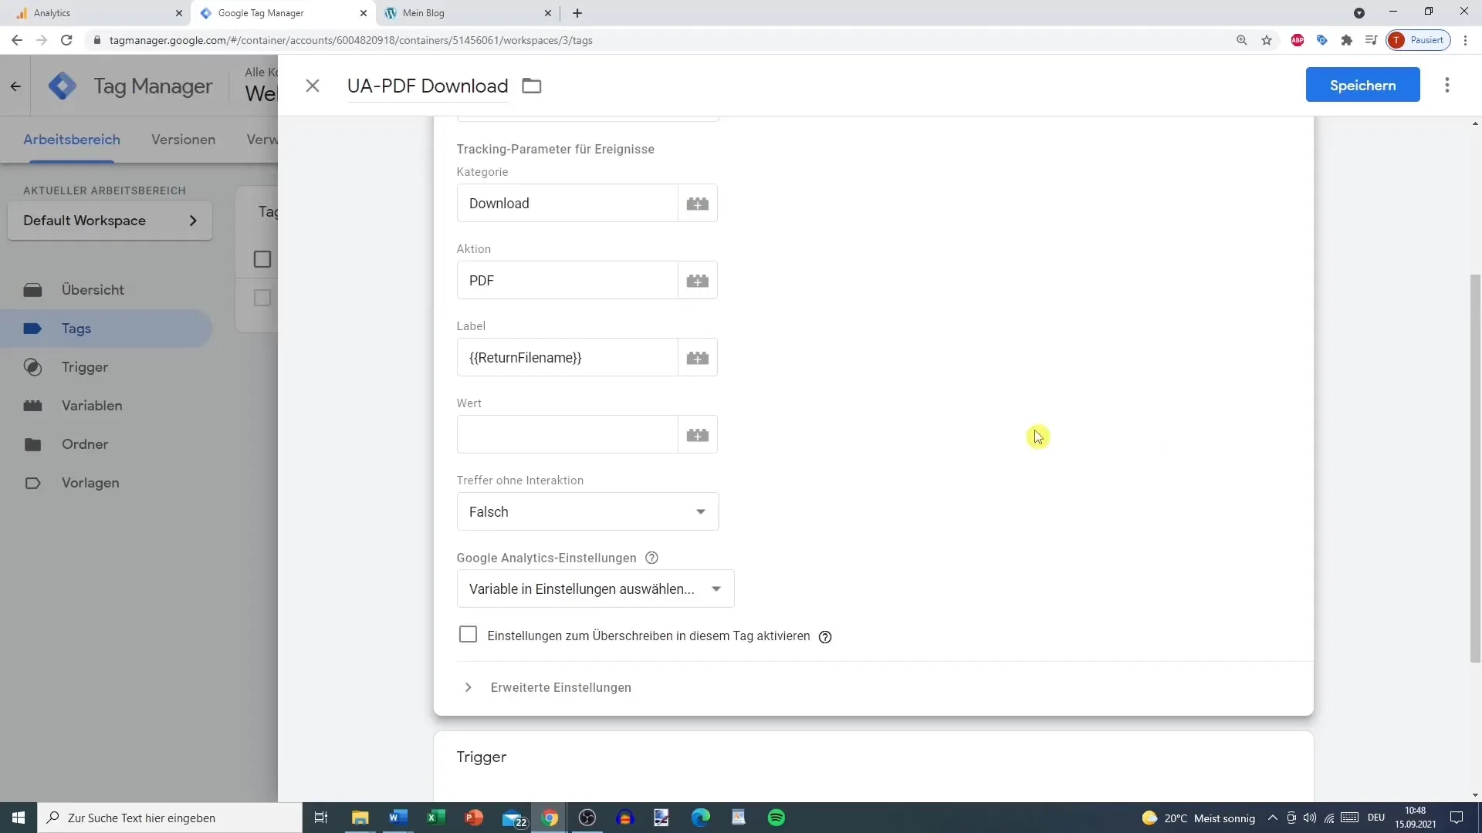
Task: Switch to the Versionen tab
Action: click(x=183, y=140)
